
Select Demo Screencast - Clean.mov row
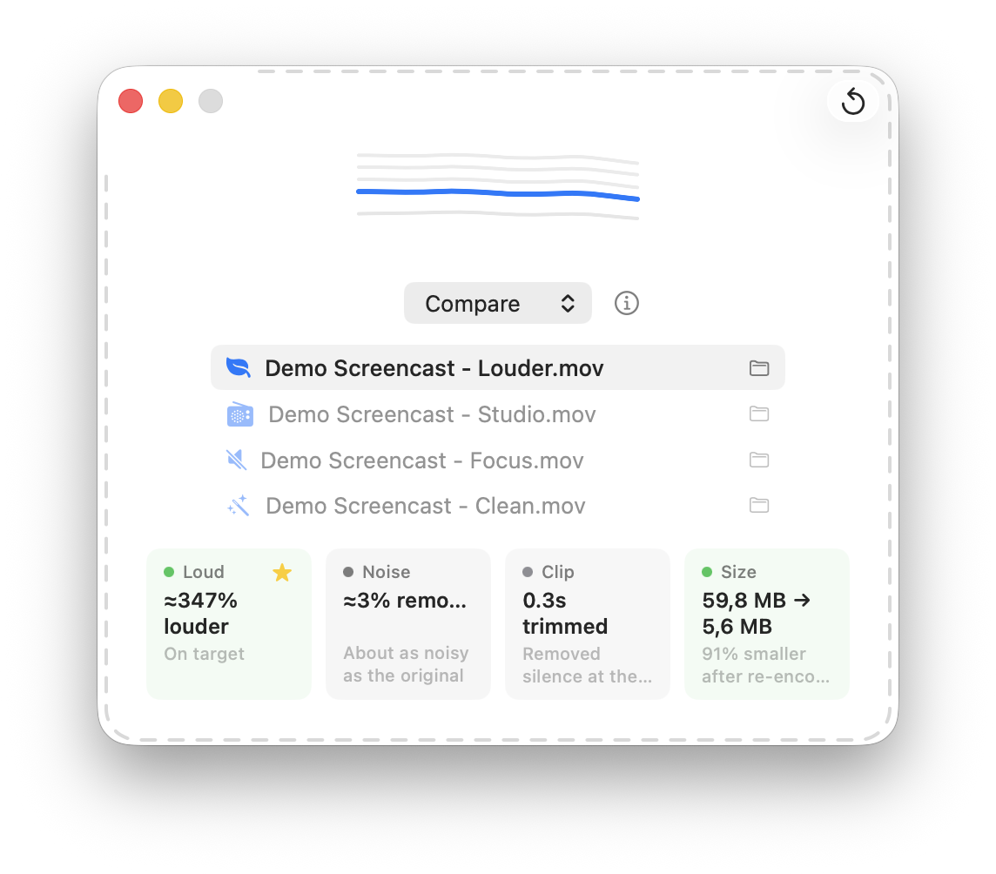tap(497, 506)
